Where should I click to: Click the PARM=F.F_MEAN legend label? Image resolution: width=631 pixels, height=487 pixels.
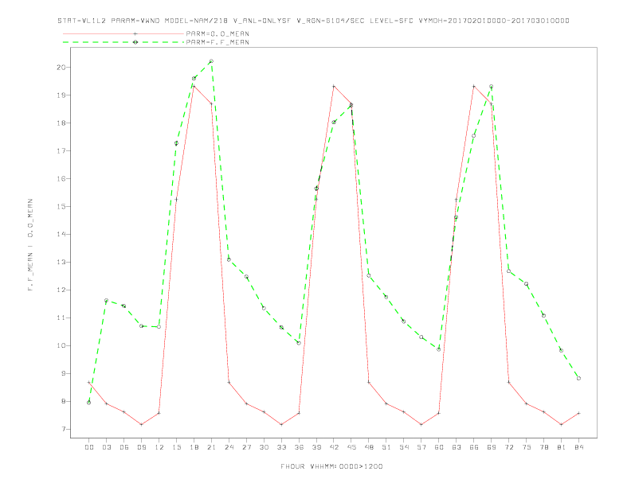point(218,42)
